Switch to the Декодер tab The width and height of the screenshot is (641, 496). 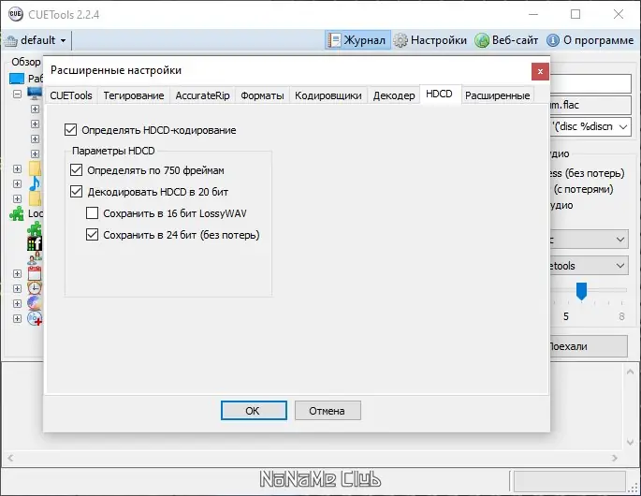(394, 95)
